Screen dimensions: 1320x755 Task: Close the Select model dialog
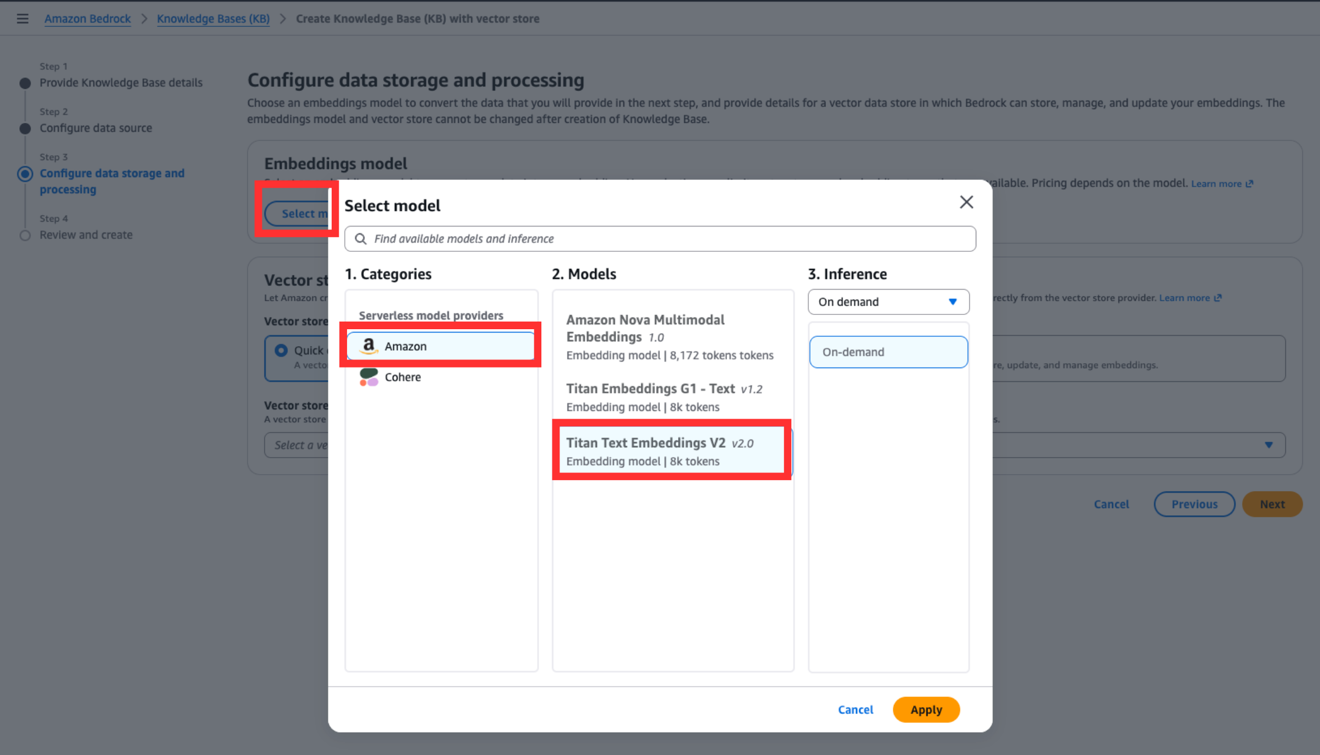pos(966,202)
